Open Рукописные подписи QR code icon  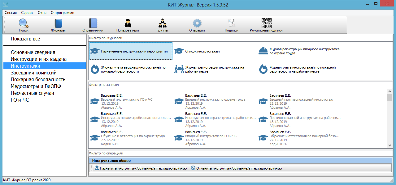point(266,25)
